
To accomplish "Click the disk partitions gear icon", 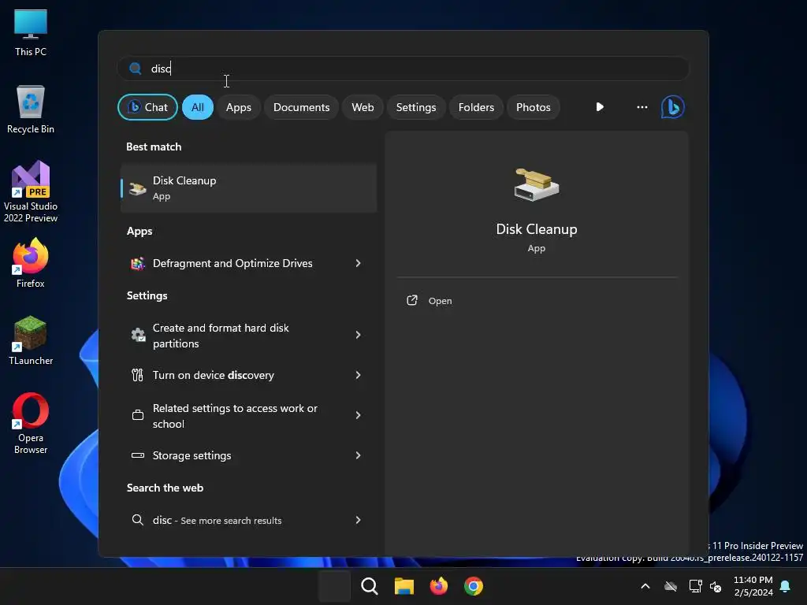I will pos(137,335).
